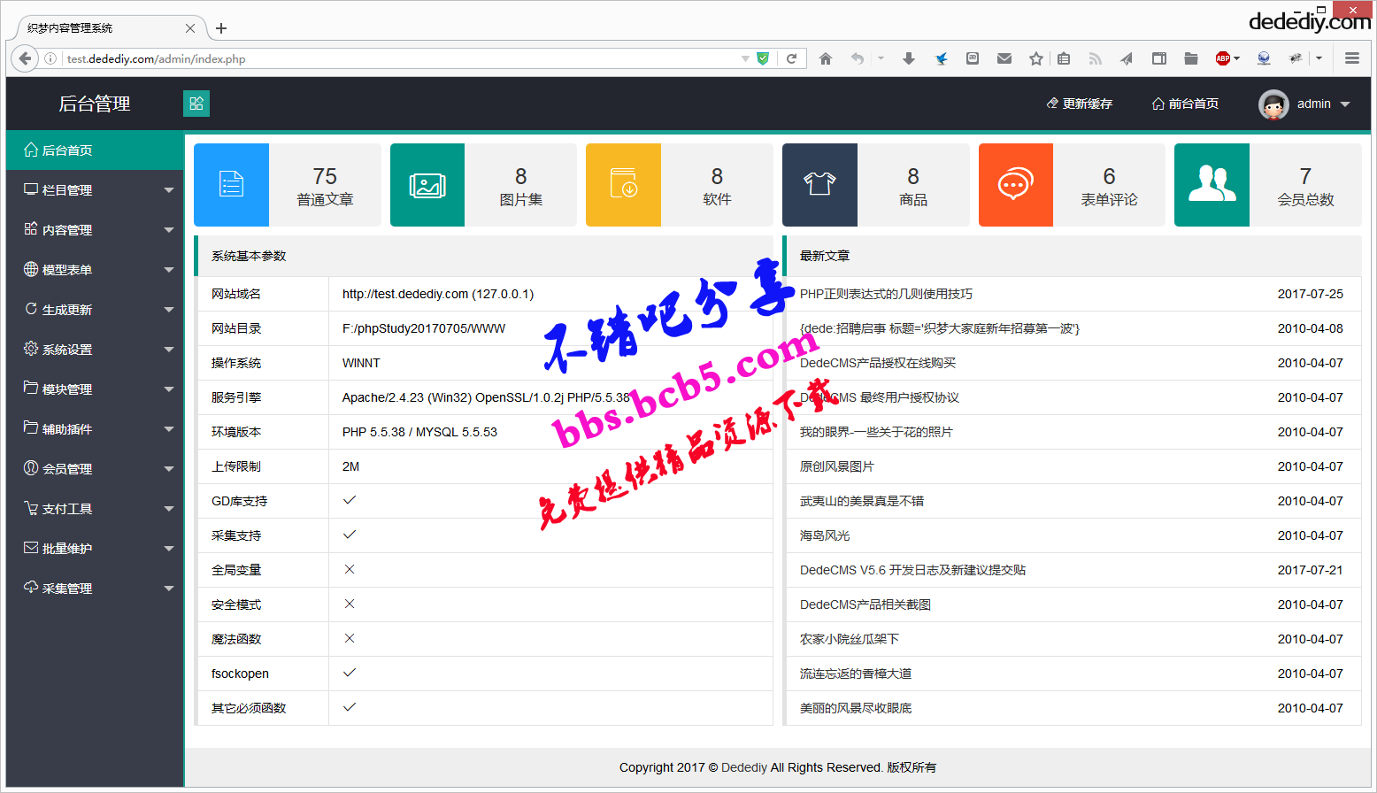Open article 农家小院丝瓜架下

pyautogui.click(x=850, y=639)
